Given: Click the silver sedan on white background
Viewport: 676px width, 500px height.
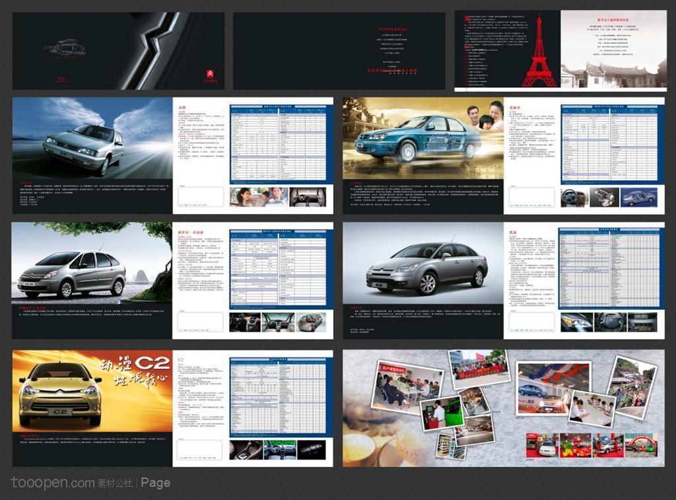Looking at the screenshot, I should (427, 269).
